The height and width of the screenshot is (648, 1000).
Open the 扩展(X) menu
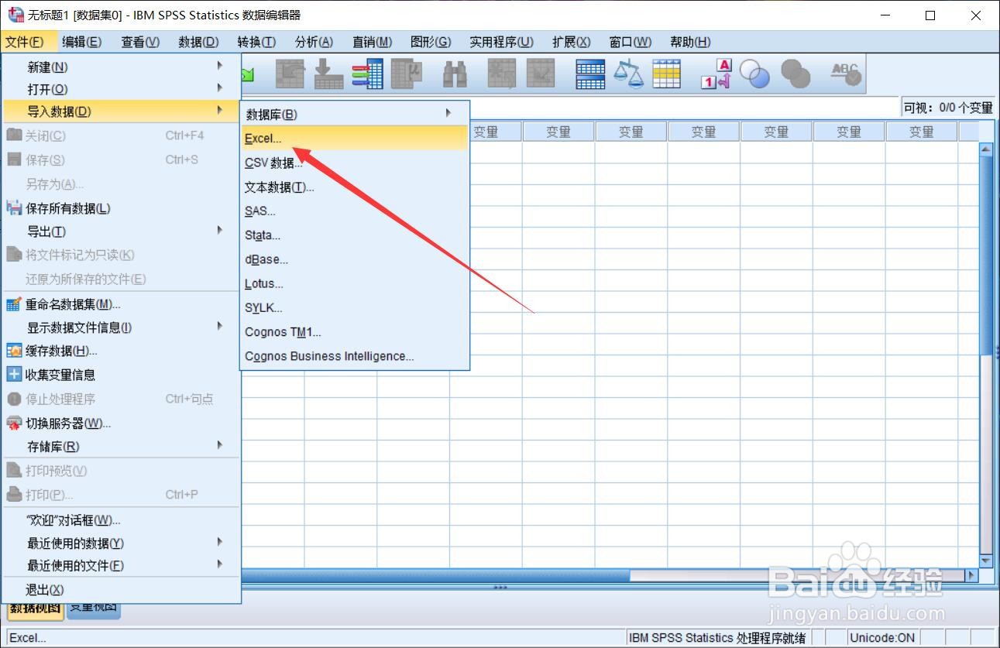tap(571, 42)
